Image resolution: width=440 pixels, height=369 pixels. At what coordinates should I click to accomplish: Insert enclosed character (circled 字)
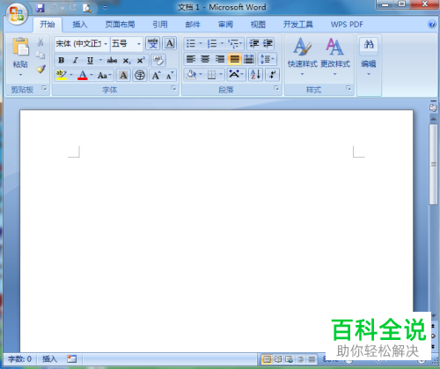(140, 76)
